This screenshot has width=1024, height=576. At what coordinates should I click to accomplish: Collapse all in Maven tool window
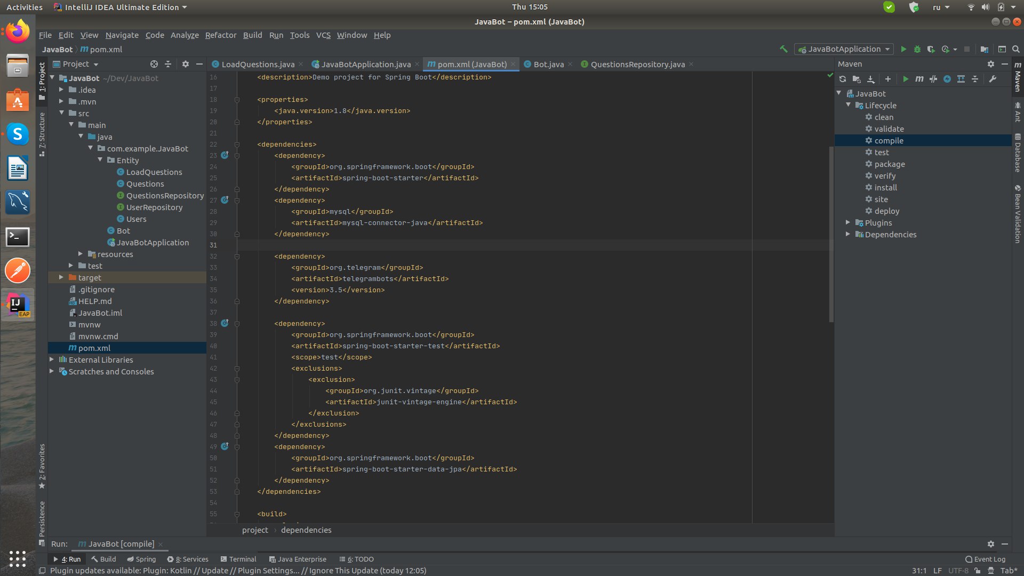pos(975,79)
